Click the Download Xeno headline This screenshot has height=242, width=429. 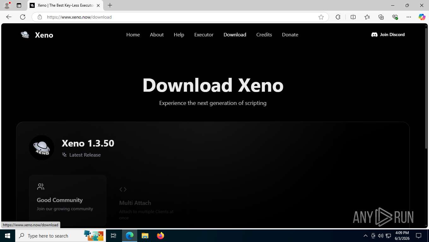pos(213,85)
